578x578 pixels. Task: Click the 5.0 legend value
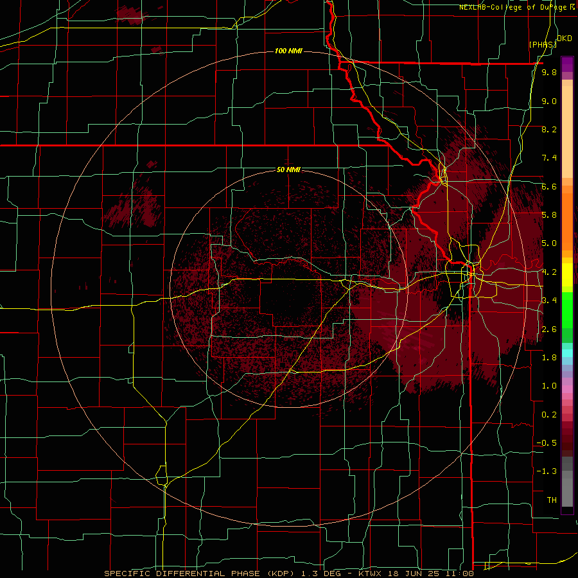click(x=549, y=243)
